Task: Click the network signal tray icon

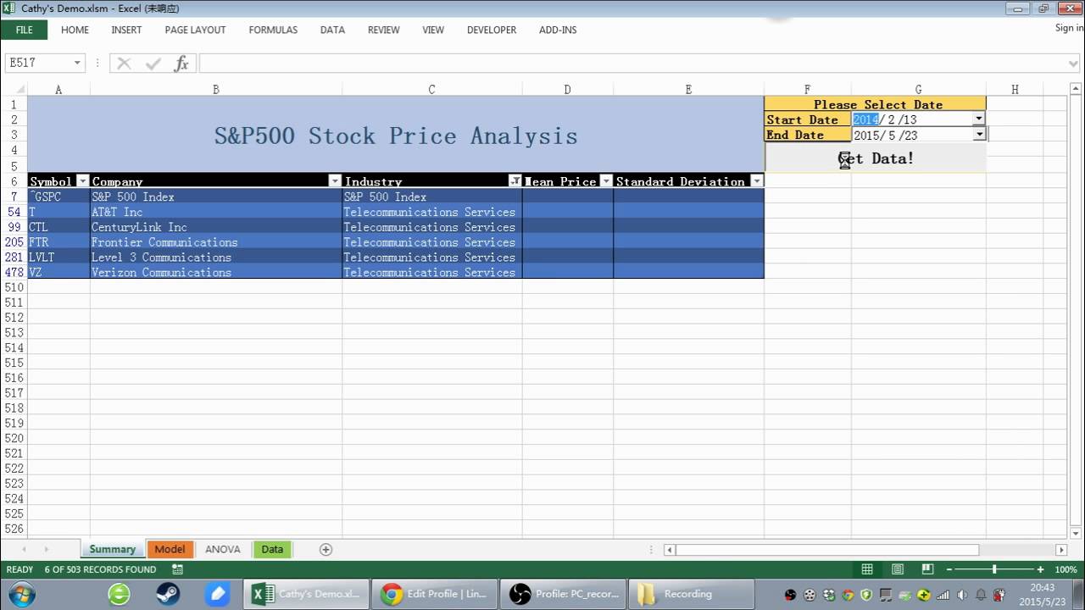Action: click(943, 595)
